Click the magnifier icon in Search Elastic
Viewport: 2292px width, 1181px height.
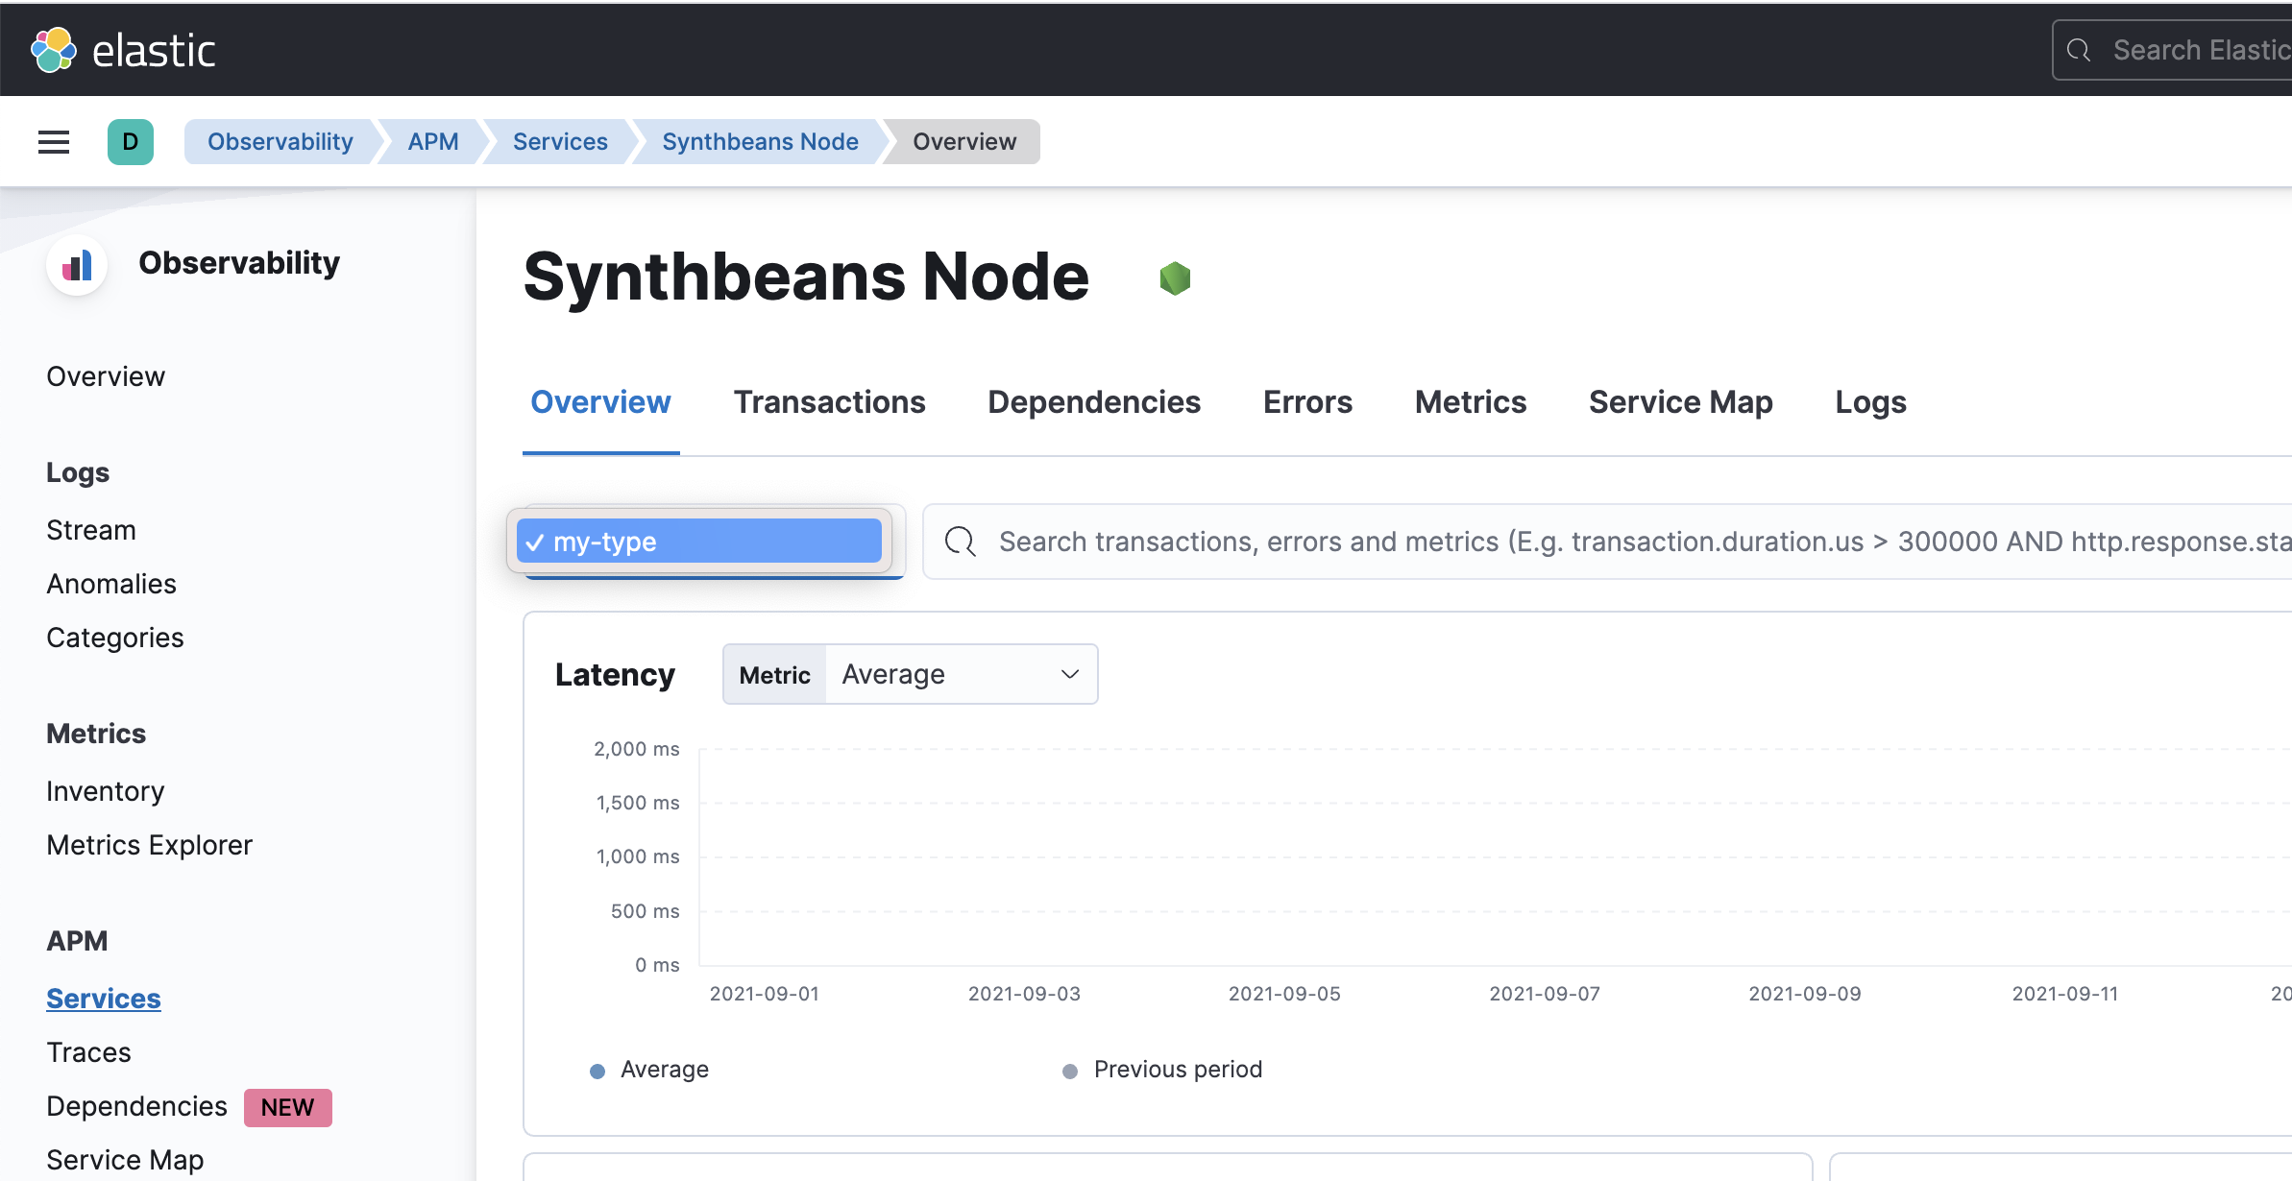pyautogui.click(x=2079, y=50)
